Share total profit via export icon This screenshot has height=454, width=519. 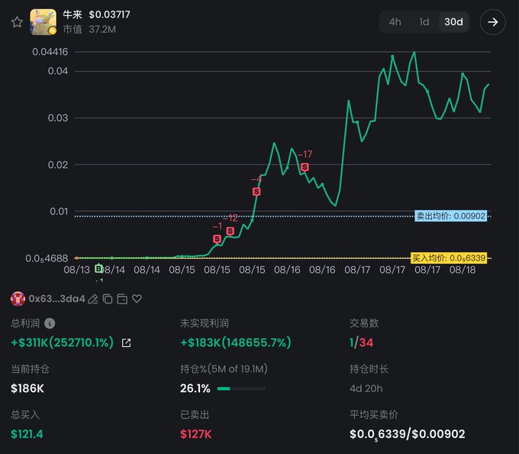coord(126,343)
